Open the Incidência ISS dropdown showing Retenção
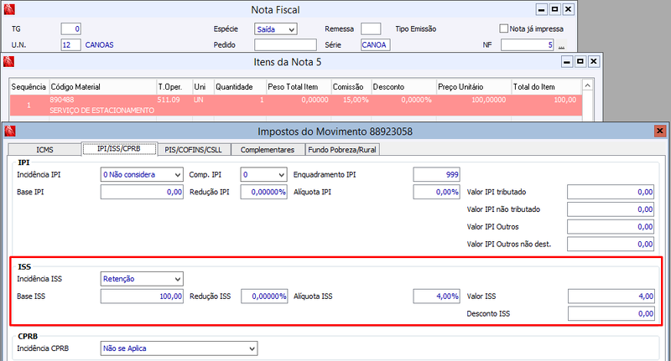This screenshot has height=361, width=671. click(142, 279)
